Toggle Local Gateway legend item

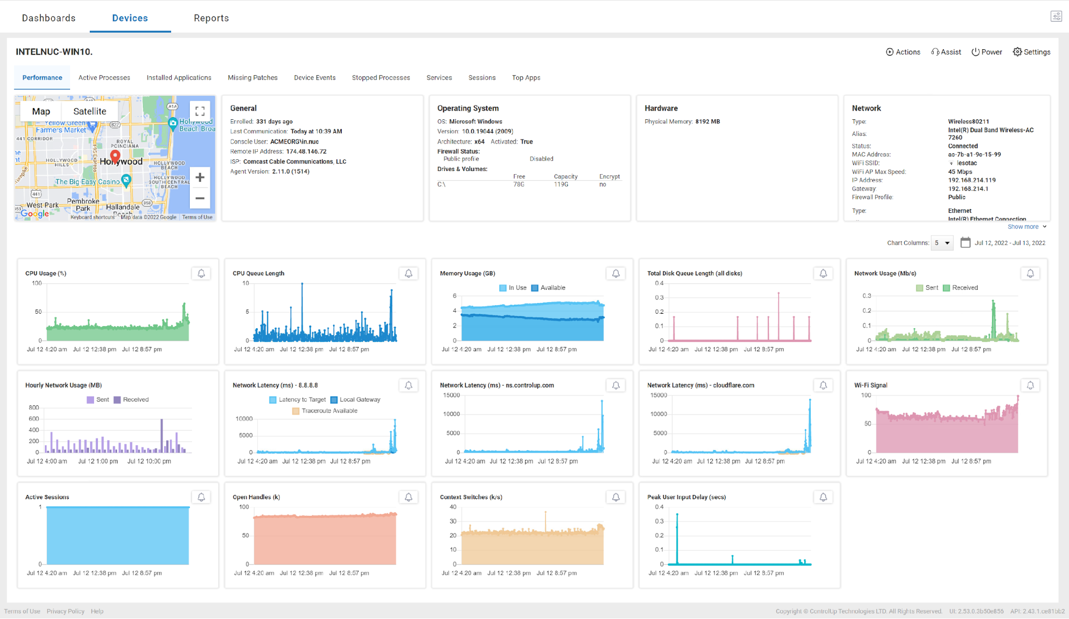(356, 399)
